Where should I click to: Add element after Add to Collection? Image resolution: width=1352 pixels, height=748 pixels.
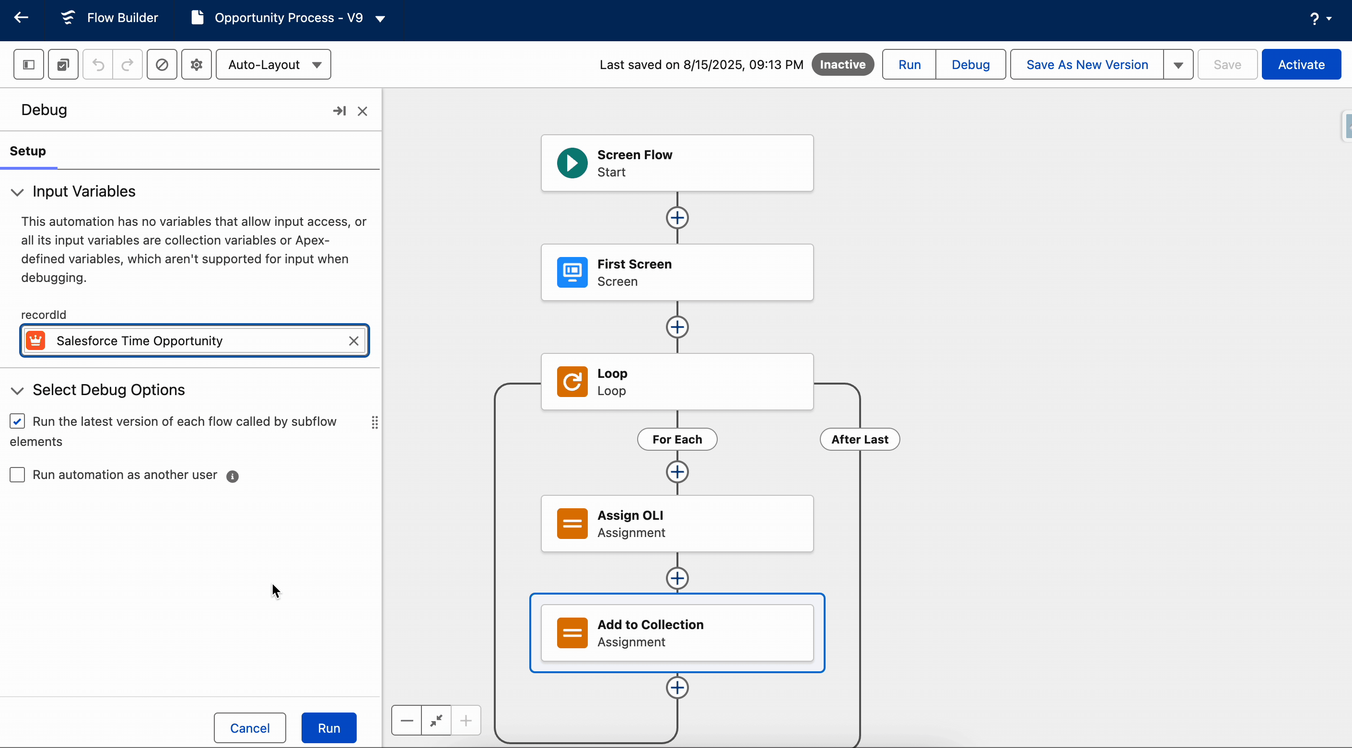click(x=677, y=688)
